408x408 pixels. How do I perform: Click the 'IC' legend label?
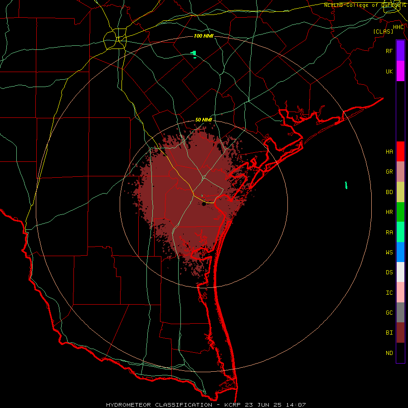(389, 293)
